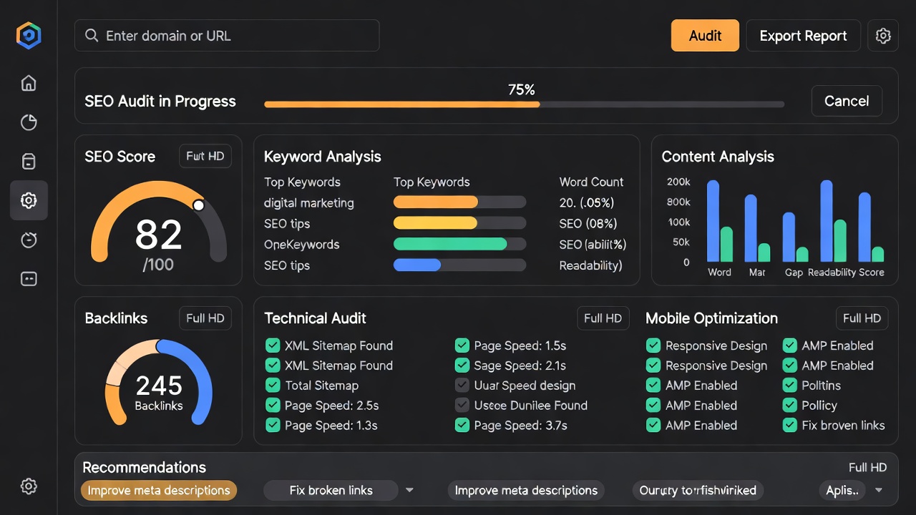The width and height of the screenshot is (916, 515).
Task: Open the Aplis dropdown arrow
Action: tap(879, 491)
